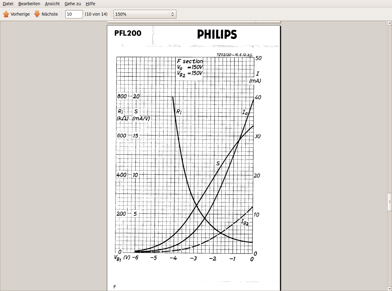This screenshot has height=291, width=392.
Task: Open the Bearbeiten menu
Action: [x=29, y=4]
